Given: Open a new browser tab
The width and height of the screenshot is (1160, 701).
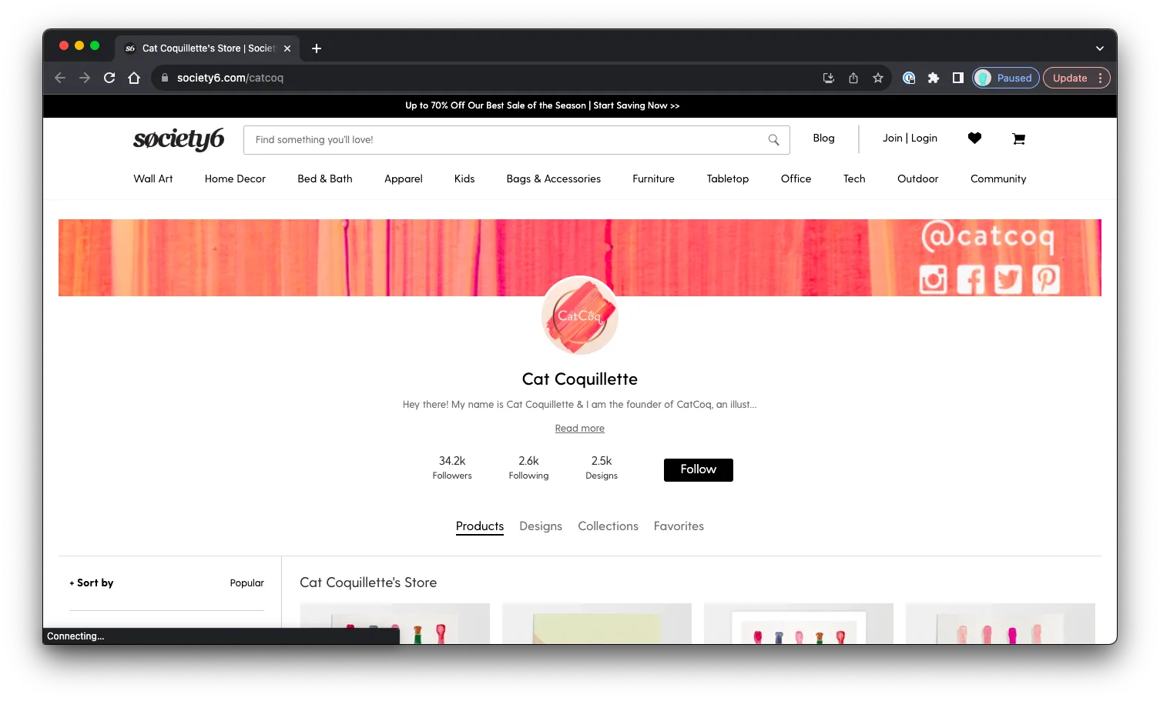Looking at the screenshot, I should click(317, 48).
